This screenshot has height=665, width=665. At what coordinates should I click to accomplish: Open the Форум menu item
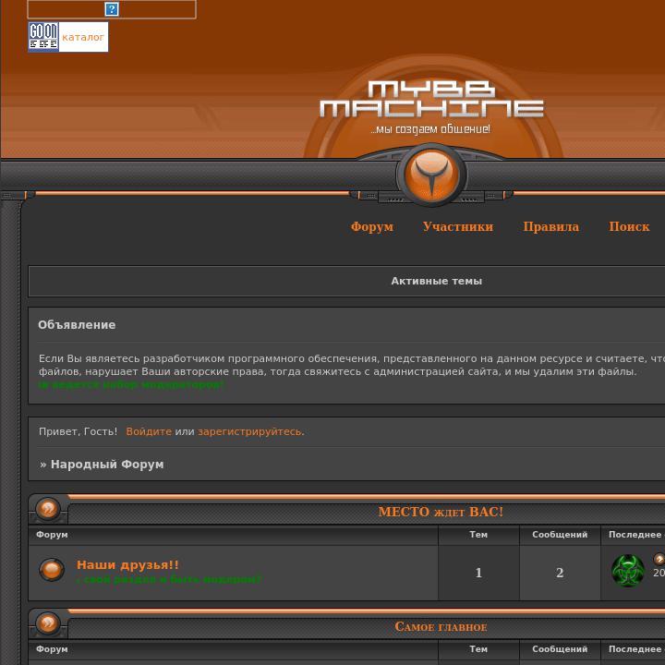click(x=372, y=226)
